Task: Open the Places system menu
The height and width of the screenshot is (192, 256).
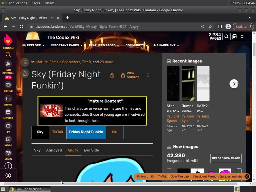Action: 35,3
